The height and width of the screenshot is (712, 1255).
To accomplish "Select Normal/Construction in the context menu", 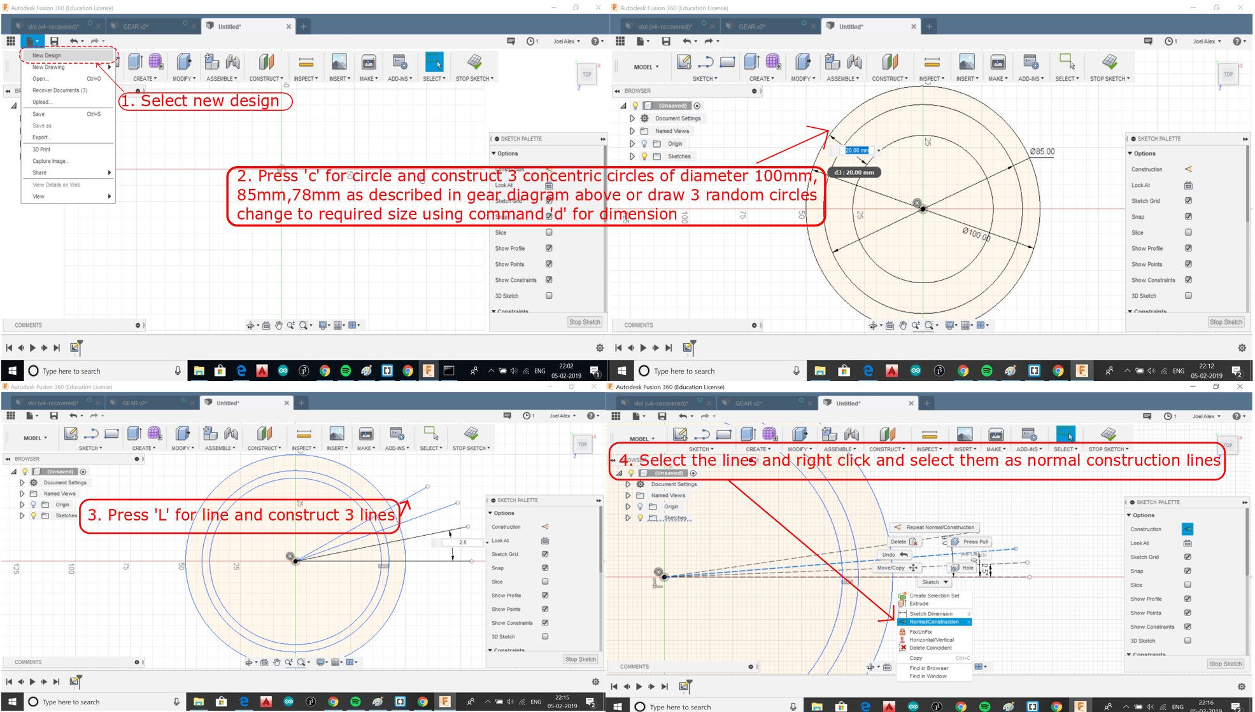I will click(933, 622).
